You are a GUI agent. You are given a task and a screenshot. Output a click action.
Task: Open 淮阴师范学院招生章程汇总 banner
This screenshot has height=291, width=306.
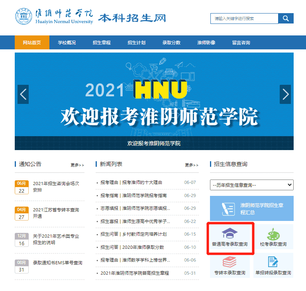pyautogui.click(x=251, y=208)
